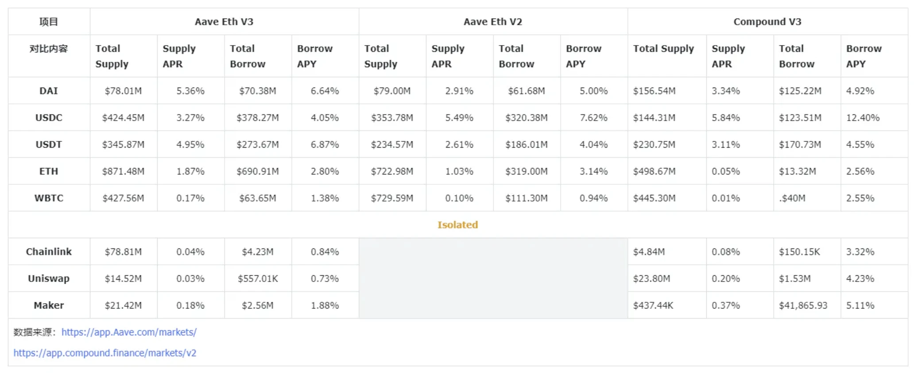The width and height of the screenshot is (914, 373).
Task: Select the $557.01K Uniswap total borrow cell
Action: tap(258, 279)
